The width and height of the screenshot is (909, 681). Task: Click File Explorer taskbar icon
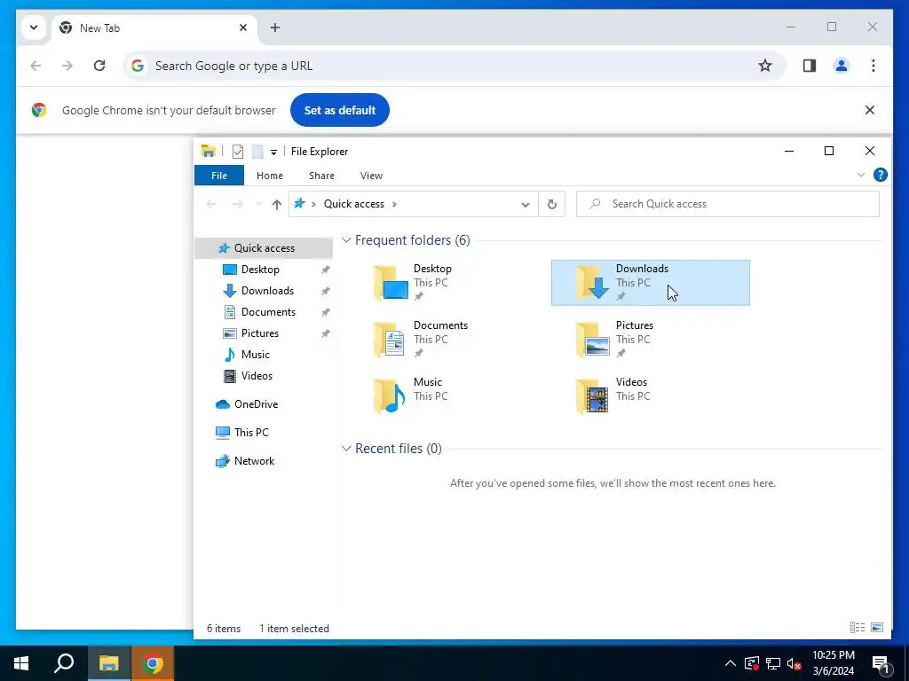(109, 663)
